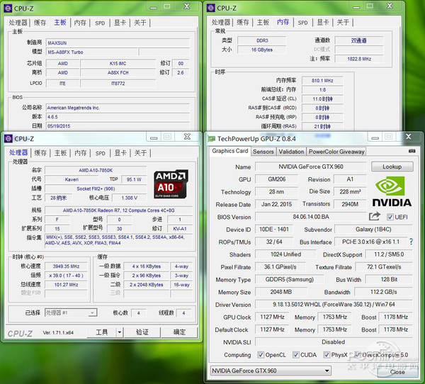
Task: Click the NVIDIA SLI Disabled value
Action: (x=334, y=341)
